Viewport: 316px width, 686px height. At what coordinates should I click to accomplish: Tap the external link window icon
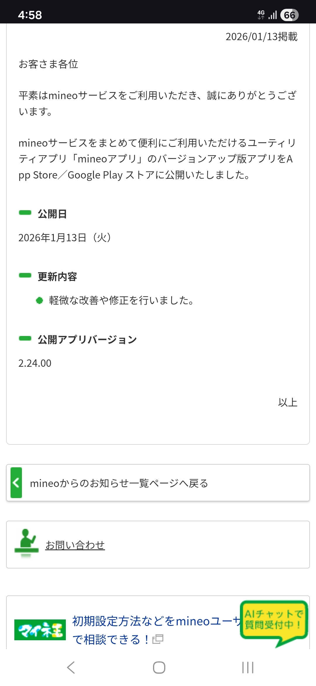point(158,639)
